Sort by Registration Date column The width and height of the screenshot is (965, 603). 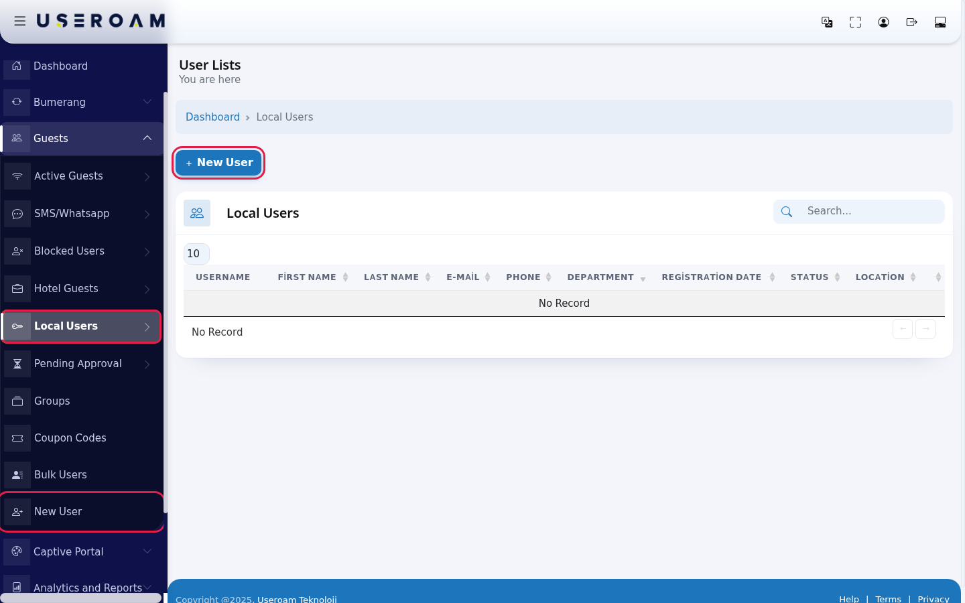pyautogui.click(x=718, y=277)
